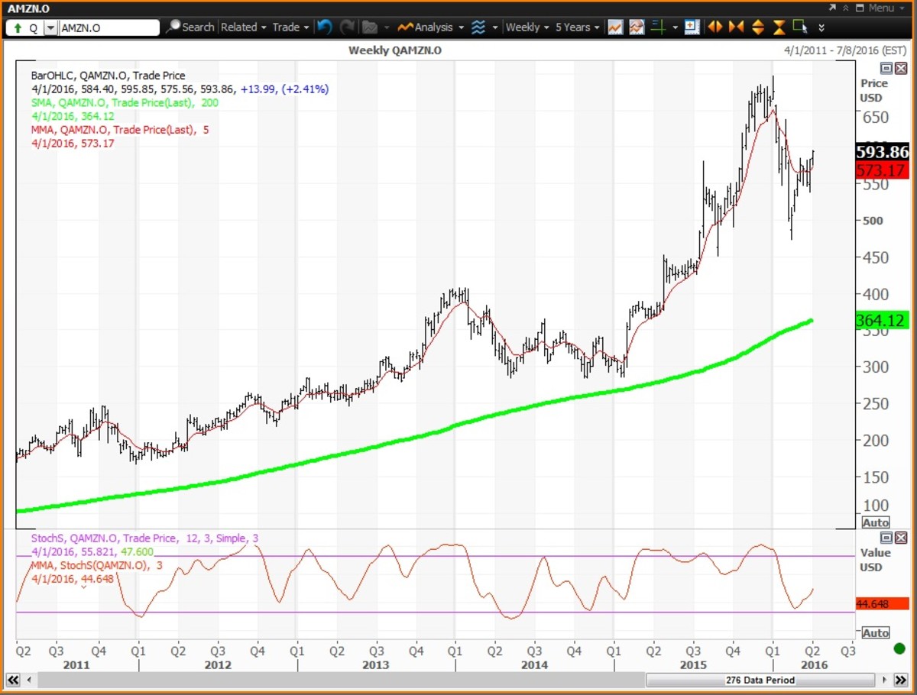Viewport: 917px width, 695px height.
Task: Click the blue undo arrow icon
Action: click(325, 27)
